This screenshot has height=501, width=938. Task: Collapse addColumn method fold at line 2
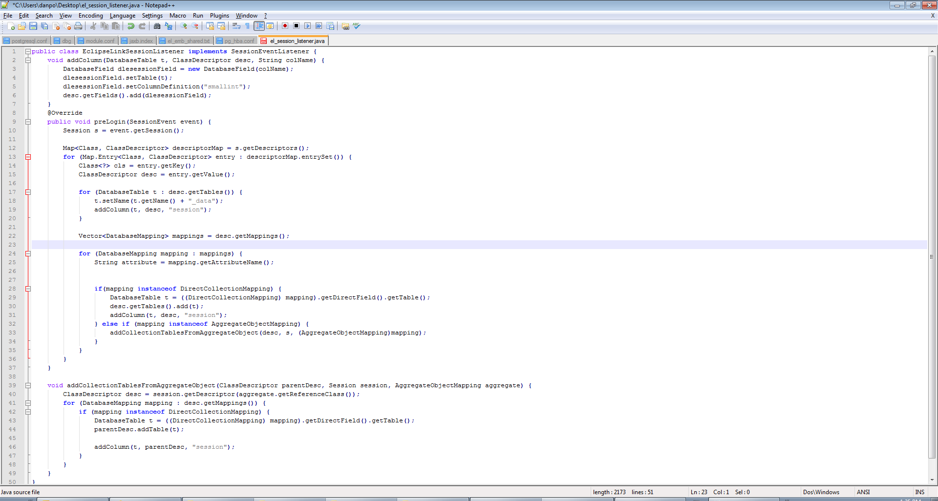click(28, 60)
